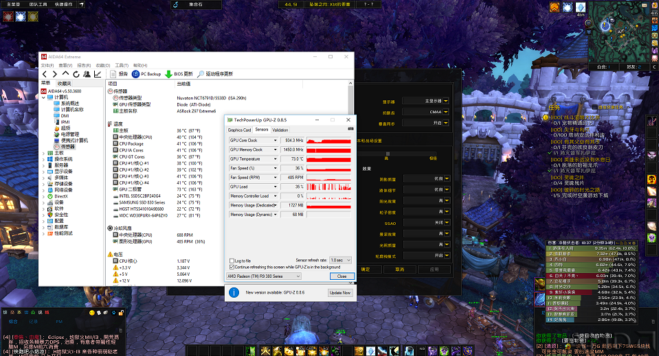Click the AIDA64 vertical scrollbar up arrow
The image size is (659, 356).
(x=350, y=83)
